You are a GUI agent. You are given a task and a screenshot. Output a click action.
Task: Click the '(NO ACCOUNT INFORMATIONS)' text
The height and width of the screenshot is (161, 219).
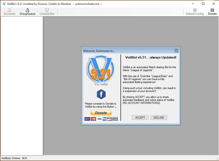[x=141, y=103]
